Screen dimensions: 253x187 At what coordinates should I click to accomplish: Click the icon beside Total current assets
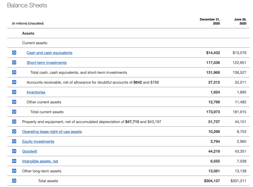tap(14, 112)
